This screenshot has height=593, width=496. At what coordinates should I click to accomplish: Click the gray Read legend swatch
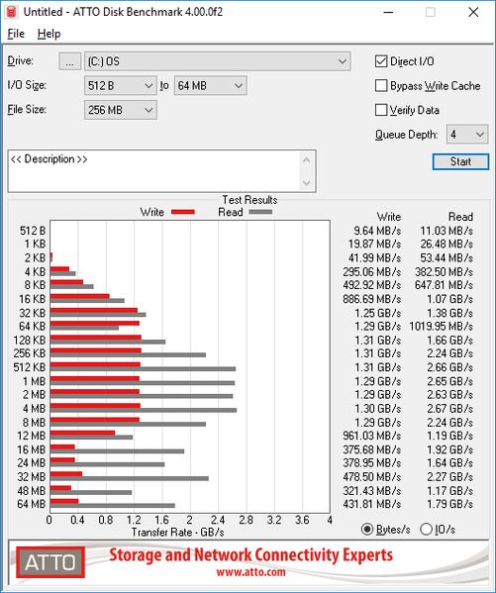click(260, 212)
